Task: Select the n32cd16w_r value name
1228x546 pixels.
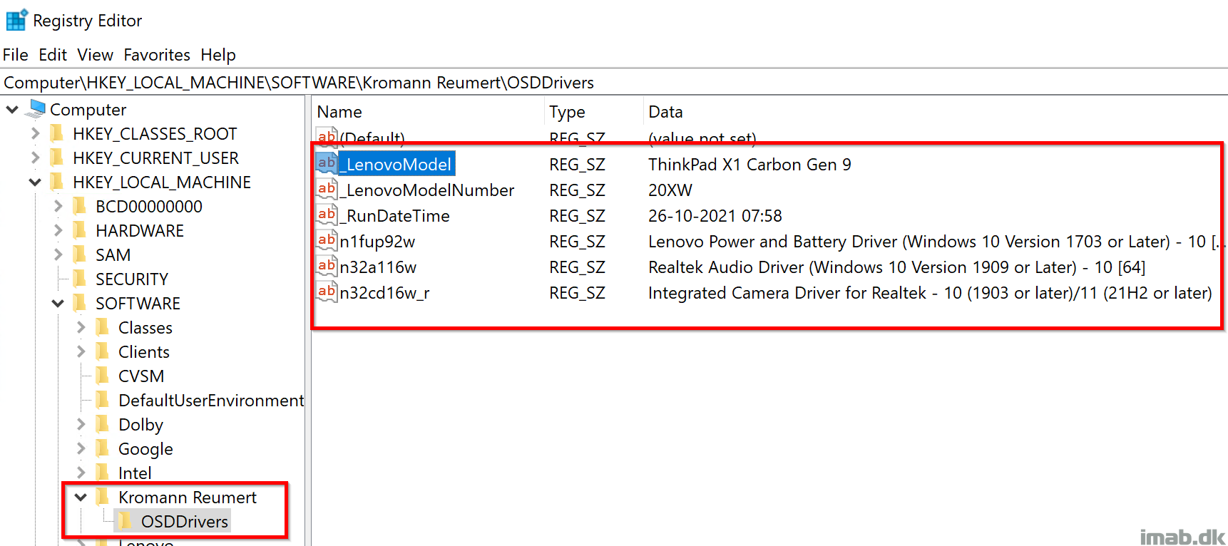Action: [x=384, y=293]
